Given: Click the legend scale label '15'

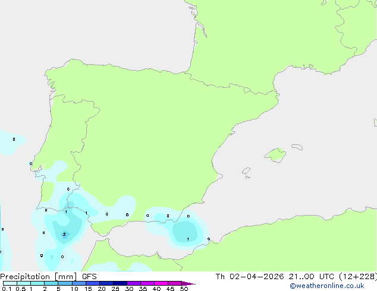Looking at the screenshot, I should click(x=88, y=289).
